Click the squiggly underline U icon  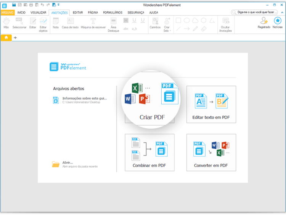(x=143, y=20)
